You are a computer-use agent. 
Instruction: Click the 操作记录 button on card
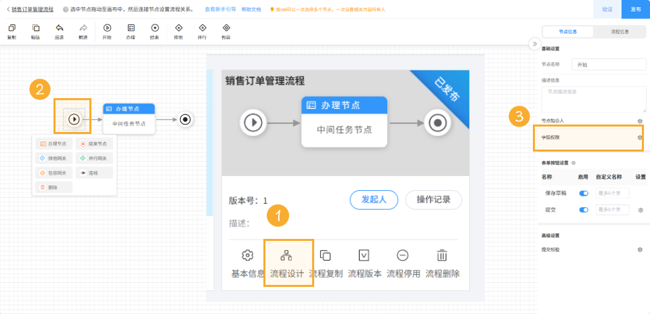433,200
